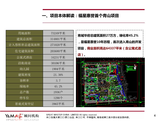Select the site plan CAD image
The height and width of the screenshot is (121, 162).
pos(110,82)
